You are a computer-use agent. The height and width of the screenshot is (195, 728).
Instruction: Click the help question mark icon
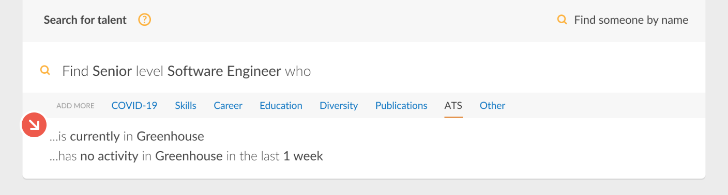(x=145, y=20)
